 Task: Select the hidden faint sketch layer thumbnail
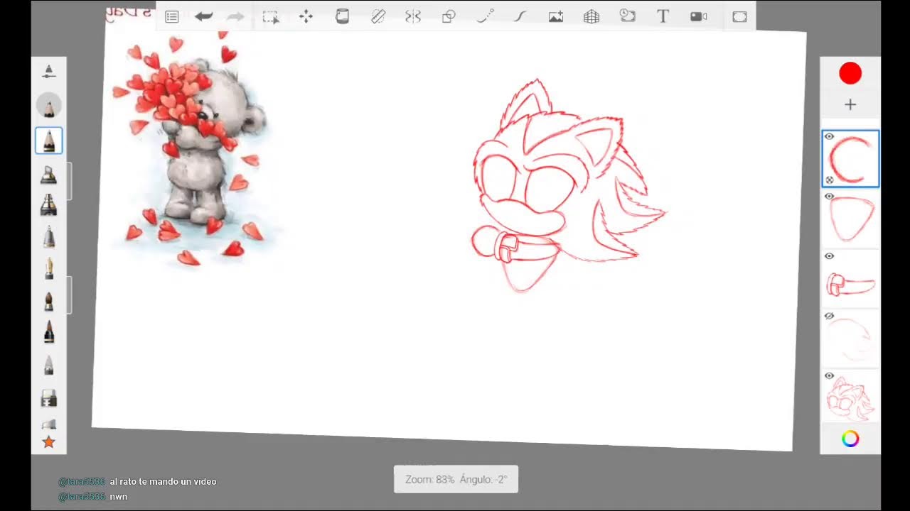[x=850, y=338]
